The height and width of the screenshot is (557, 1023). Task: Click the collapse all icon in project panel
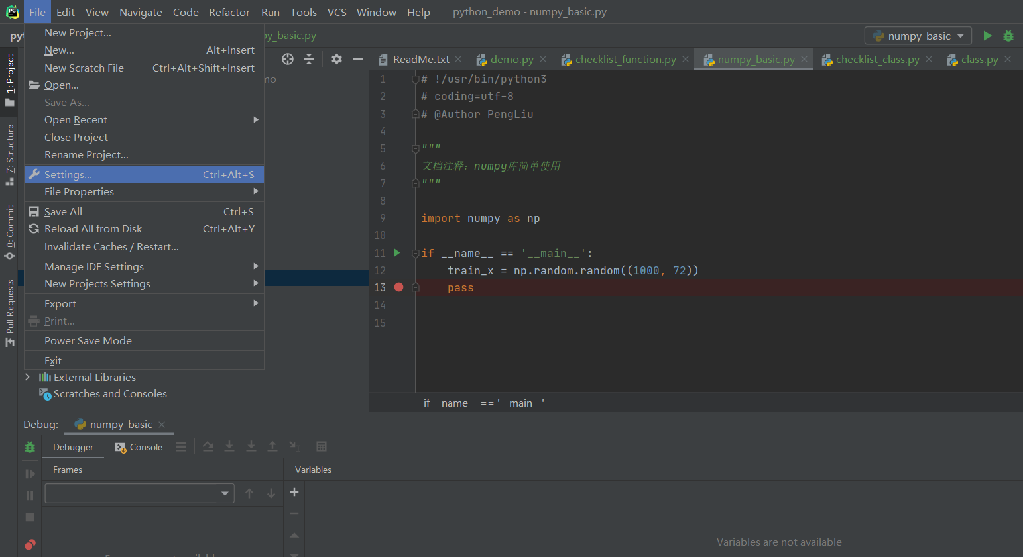[309, 59]
